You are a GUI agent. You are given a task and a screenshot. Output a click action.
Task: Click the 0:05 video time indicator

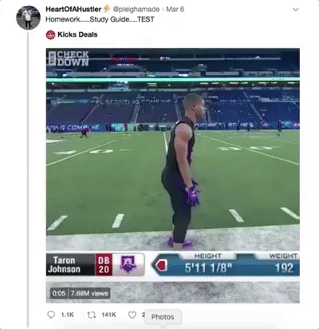59,293
